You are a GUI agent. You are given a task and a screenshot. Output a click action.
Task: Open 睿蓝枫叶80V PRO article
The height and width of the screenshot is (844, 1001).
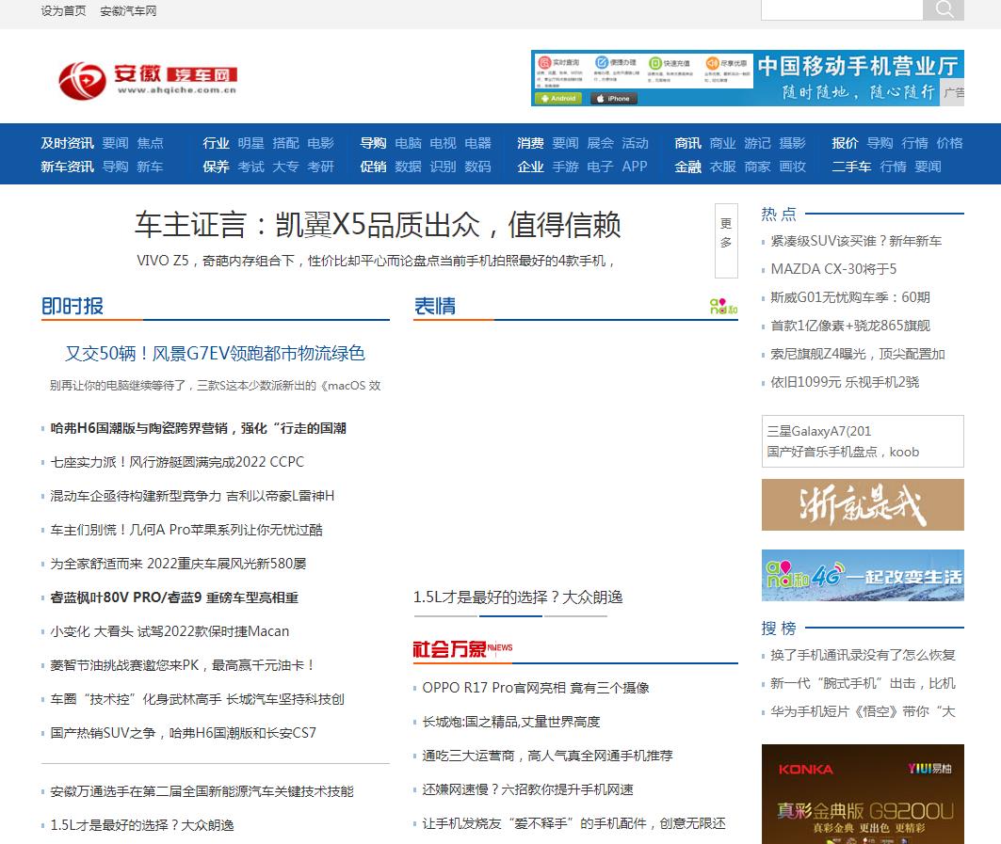tap(174, 597)
